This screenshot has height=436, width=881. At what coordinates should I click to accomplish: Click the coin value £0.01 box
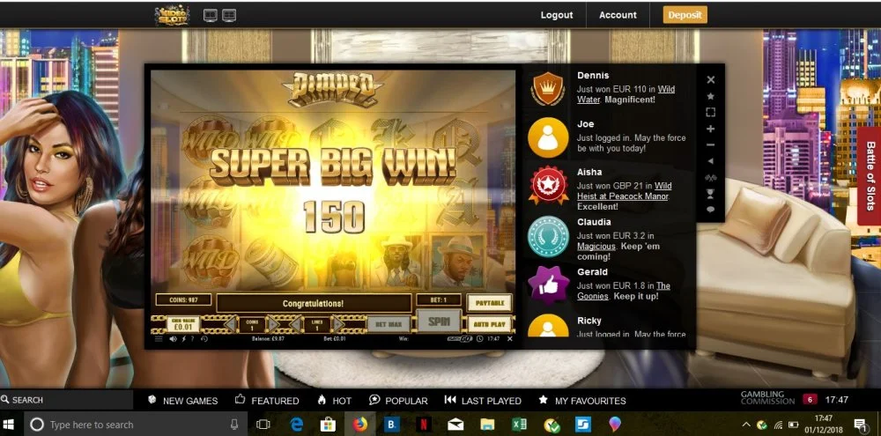tap(183, 324)
